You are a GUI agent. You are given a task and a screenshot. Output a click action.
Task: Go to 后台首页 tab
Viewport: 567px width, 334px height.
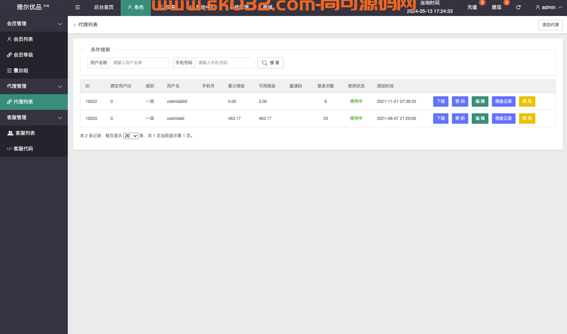pos(104,7)
